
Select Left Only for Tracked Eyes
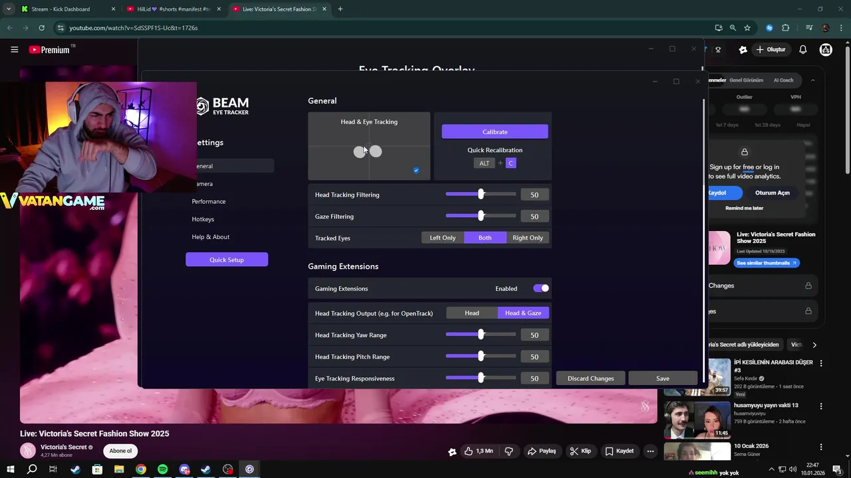443,238
